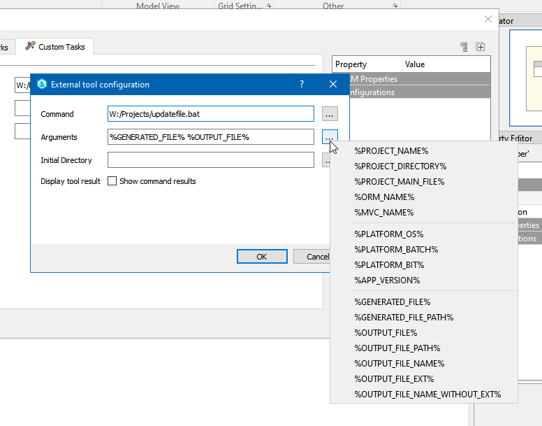The image size is (542, 426).
Task: Insert %OUTPUT_FILE_NAME_WITHOUT_EXT% variable
Action: [424, 395]
